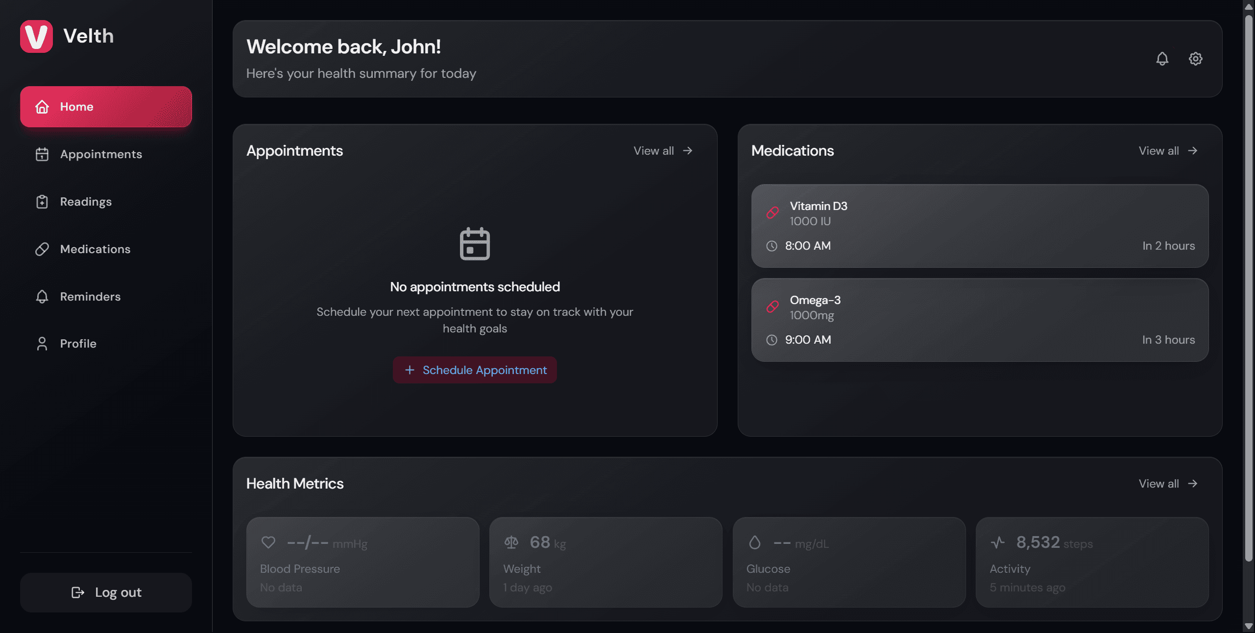Viewport: 1255px width, 633px height.
Task: Click the droplet icon on Glucose card
Action: click(x=755, y=542)
